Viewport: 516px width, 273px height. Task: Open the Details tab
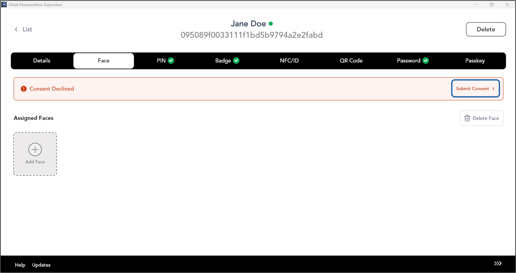[x=42, y=61]
